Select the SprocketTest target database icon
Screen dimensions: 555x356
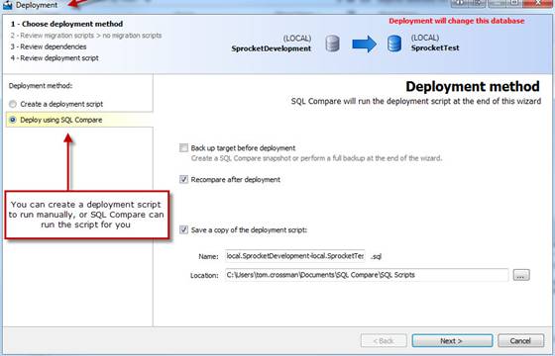pos(394,44)
